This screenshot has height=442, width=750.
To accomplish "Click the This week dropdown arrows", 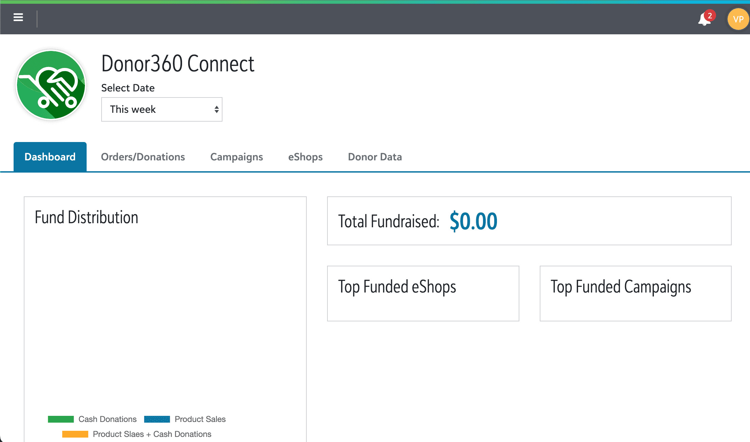I will 216,109.
